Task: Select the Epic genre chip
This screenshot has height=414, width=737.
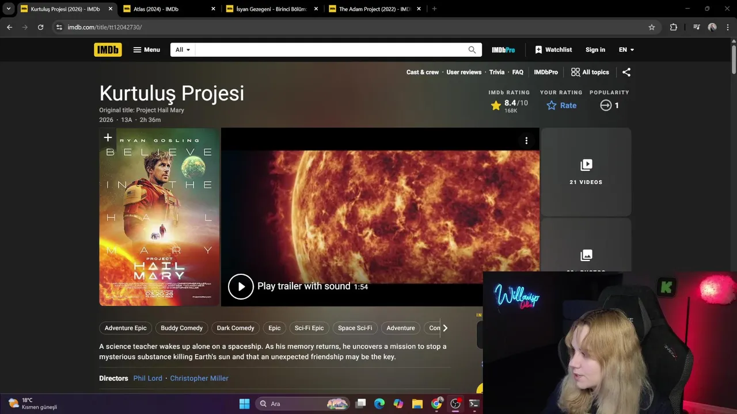Action: 275,328
